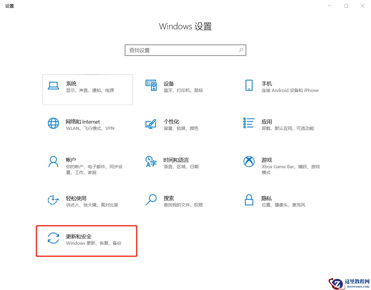Open 游戏 via the Xbox icon
The image size is (371, 290).
tap(249, 162)
